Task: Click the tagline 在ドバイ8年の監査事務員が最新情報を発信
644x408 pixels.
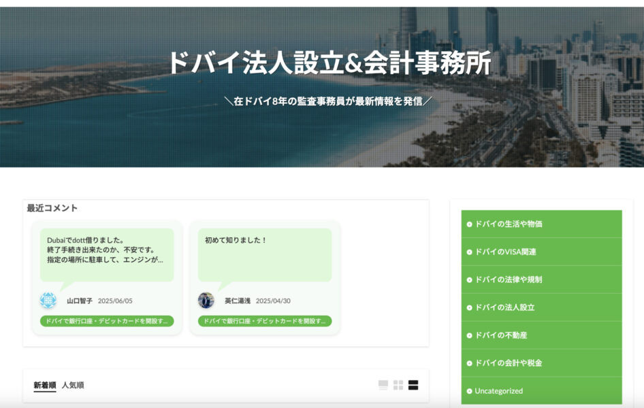Action: pos(327,101)
